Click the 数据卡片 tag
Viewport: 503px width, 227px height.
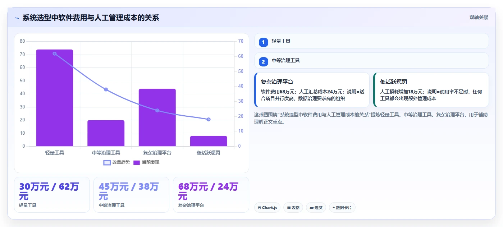pos(342,208)
